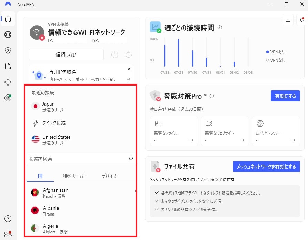308x240 pixels.
Task: Select Algeria Algiers server
Action: click(81, 229)
